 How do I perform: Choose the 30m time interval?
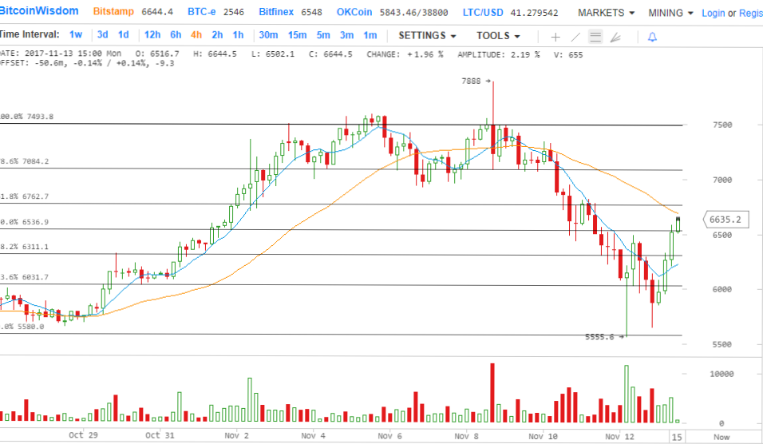click(268, 35)
